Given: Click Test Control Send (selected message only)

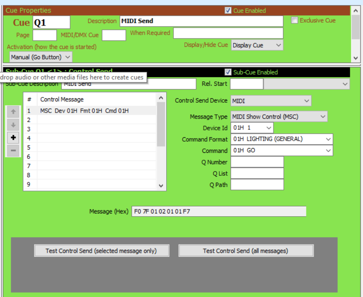Looking at the screenshot, I should (101, 251).
